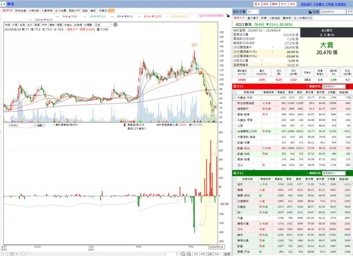The width and height of the screenshot is (353, 256).
Task: Step the date forward with the right arrow
Action: pos(344,12)
